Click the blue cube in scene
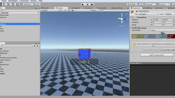 point(84,54)
